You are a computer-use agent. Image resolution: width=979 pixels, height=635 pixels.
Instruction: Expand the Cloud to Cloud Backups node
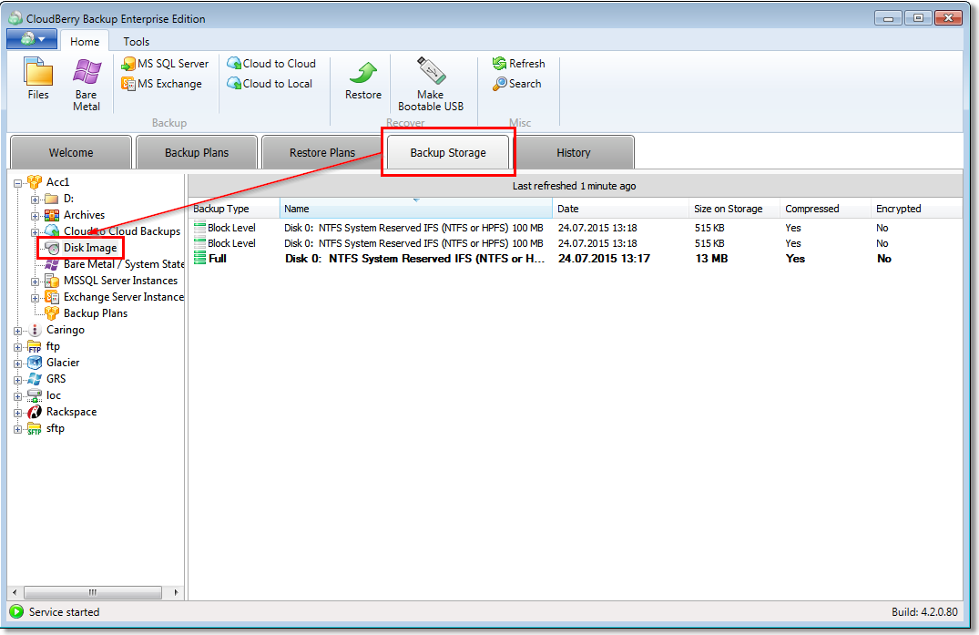pos(36,232)
